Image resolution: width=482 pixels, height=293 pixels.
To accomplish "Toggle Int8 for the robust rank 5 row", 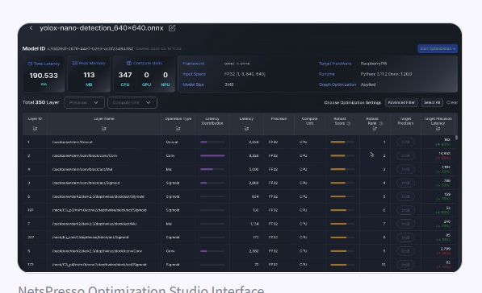I will 406,196.
